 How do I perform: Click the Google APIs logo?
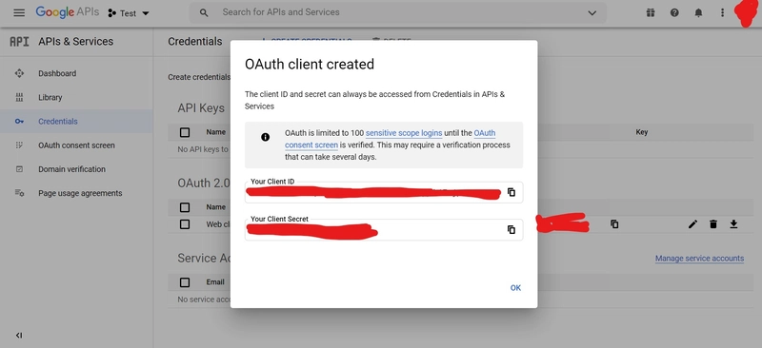(67, 12)
